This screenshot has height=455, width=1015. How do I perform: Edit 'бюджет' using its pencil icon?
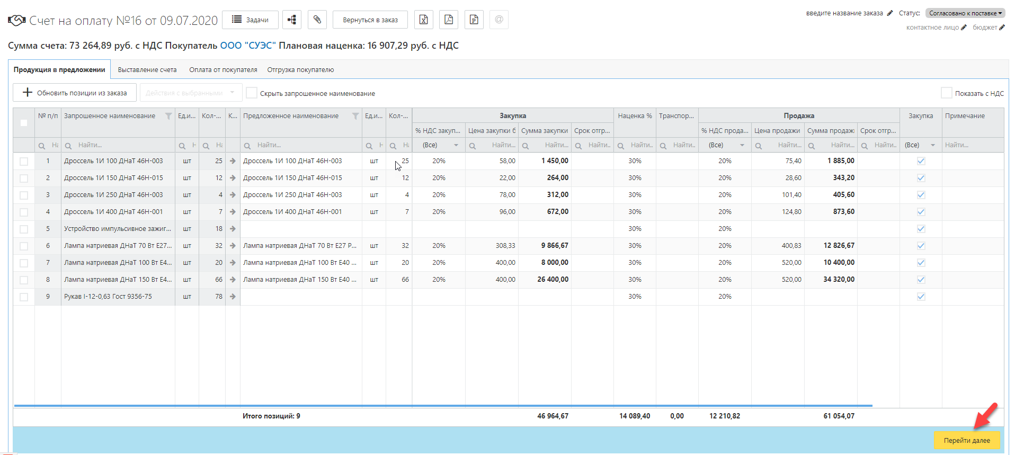coord(1002,28)
